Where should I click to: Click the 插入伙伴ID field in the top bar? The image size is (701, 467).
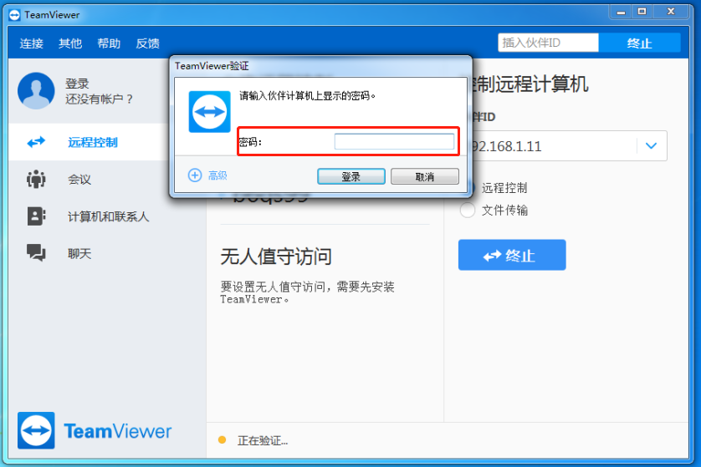click(548, 43)
